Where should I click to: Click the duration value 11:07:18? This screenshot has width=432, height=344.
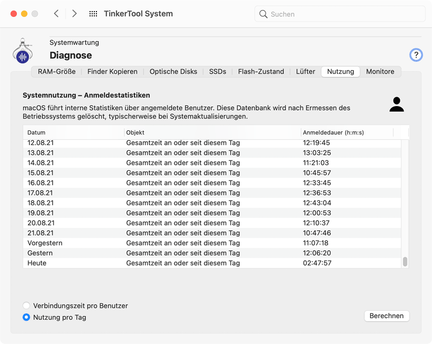click(x=316, y=243)
